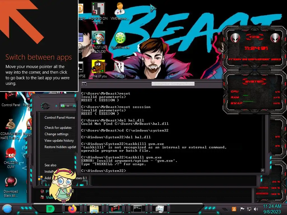Screen dimensions: 287x215
Task: Switch to Command Prompt taskbar item
Action: click(137, 209)
